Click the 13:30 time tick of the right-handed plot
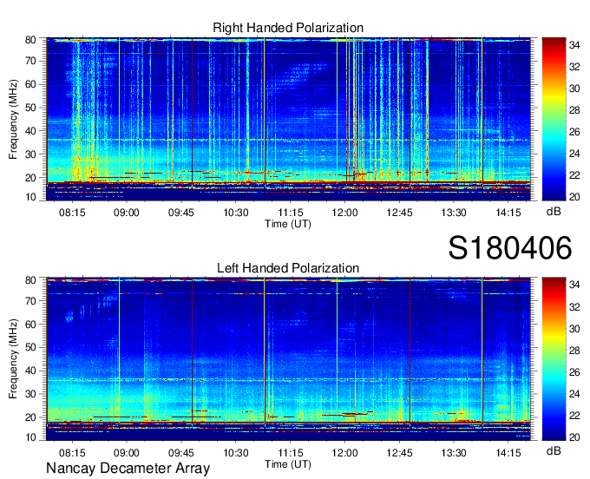 454,213
